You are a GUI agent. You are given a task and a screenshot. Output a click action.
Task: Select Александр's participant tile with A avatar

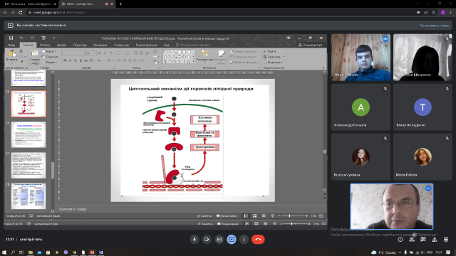point(361,107)
